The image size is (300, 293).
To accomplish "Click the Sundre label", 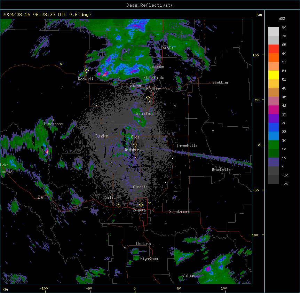I will (x=102, y=136).
